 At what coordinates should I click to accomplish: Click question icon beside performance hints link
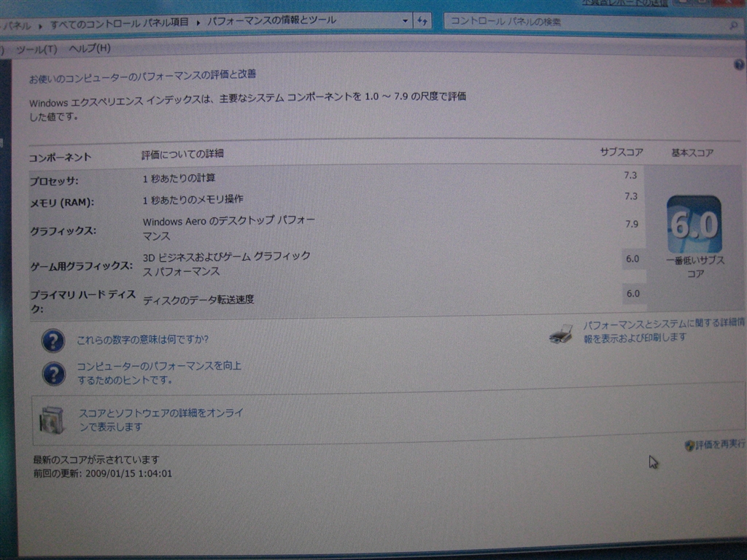point(53,374)
